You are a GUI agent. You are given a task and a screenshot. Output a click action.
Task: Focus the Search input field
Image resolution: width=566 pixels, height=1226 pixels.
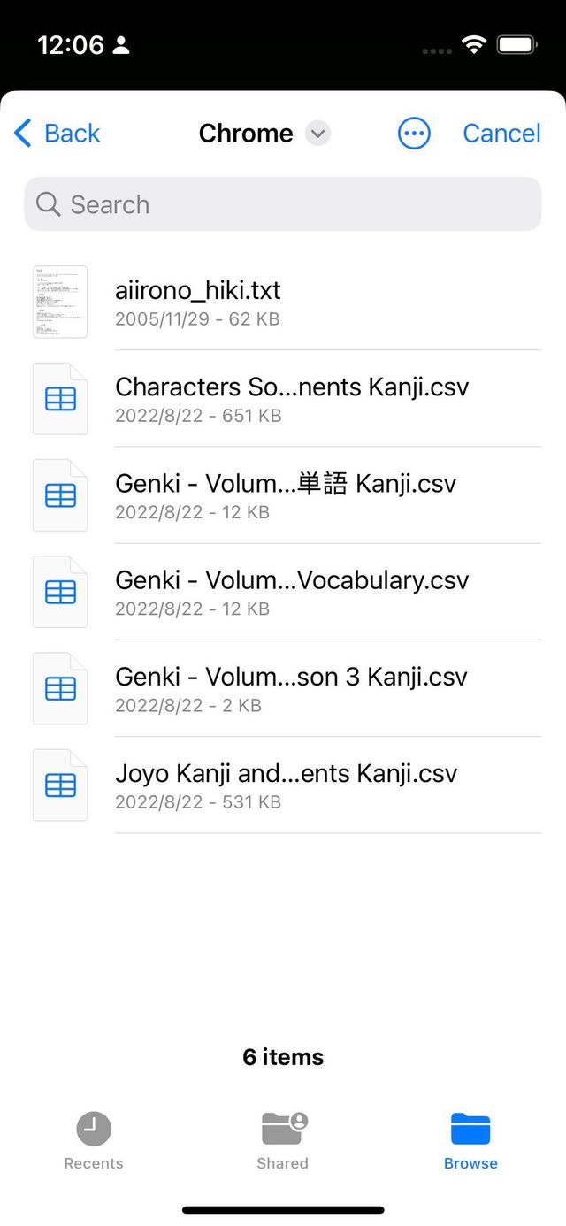[283, 204]
